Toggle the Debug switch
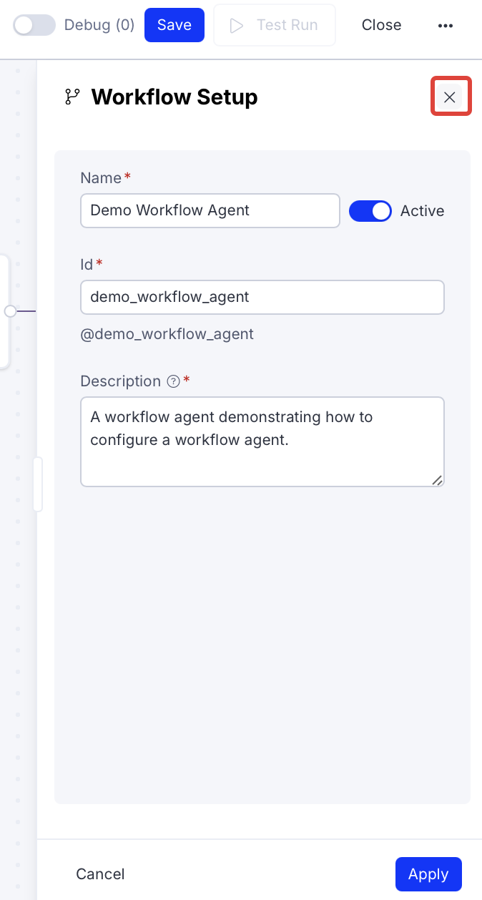Viewport: 482px width, 900px height. tap(34, 25)
